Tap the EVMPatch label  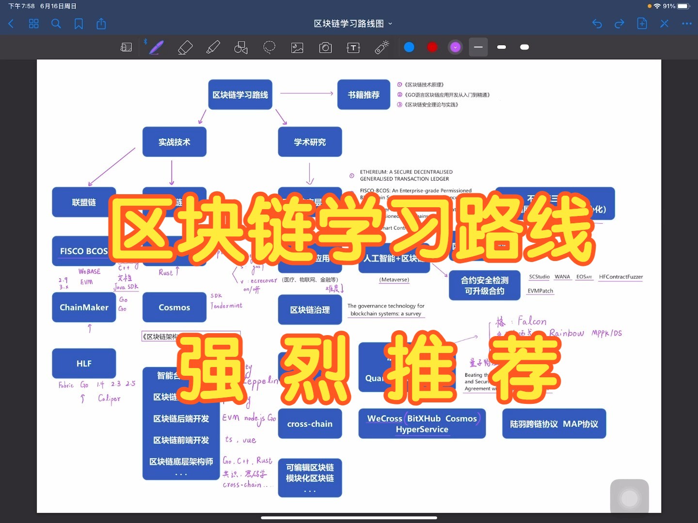540,291
